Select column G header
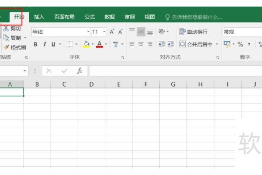 coord(173,84)
